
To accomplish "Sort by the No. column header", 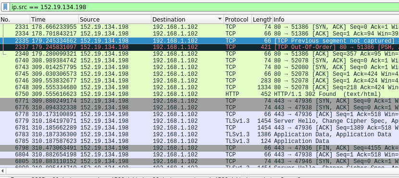I will 15,20.
